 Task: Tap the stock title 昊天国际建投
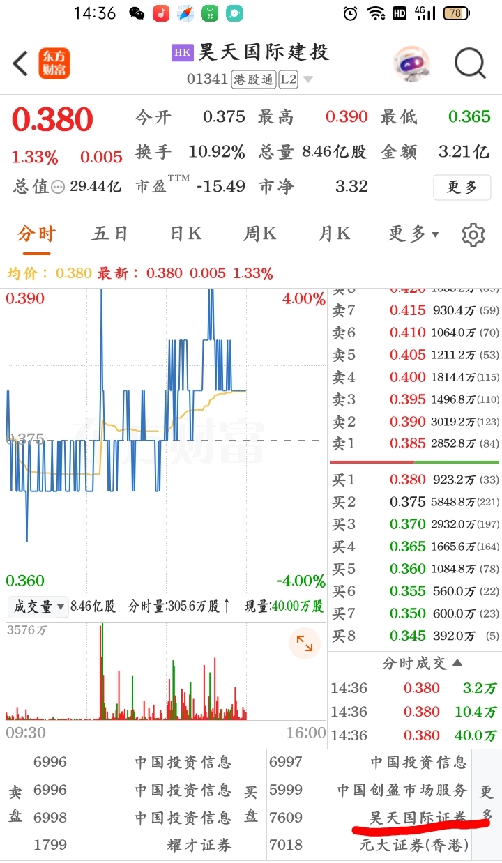(264, 52)
